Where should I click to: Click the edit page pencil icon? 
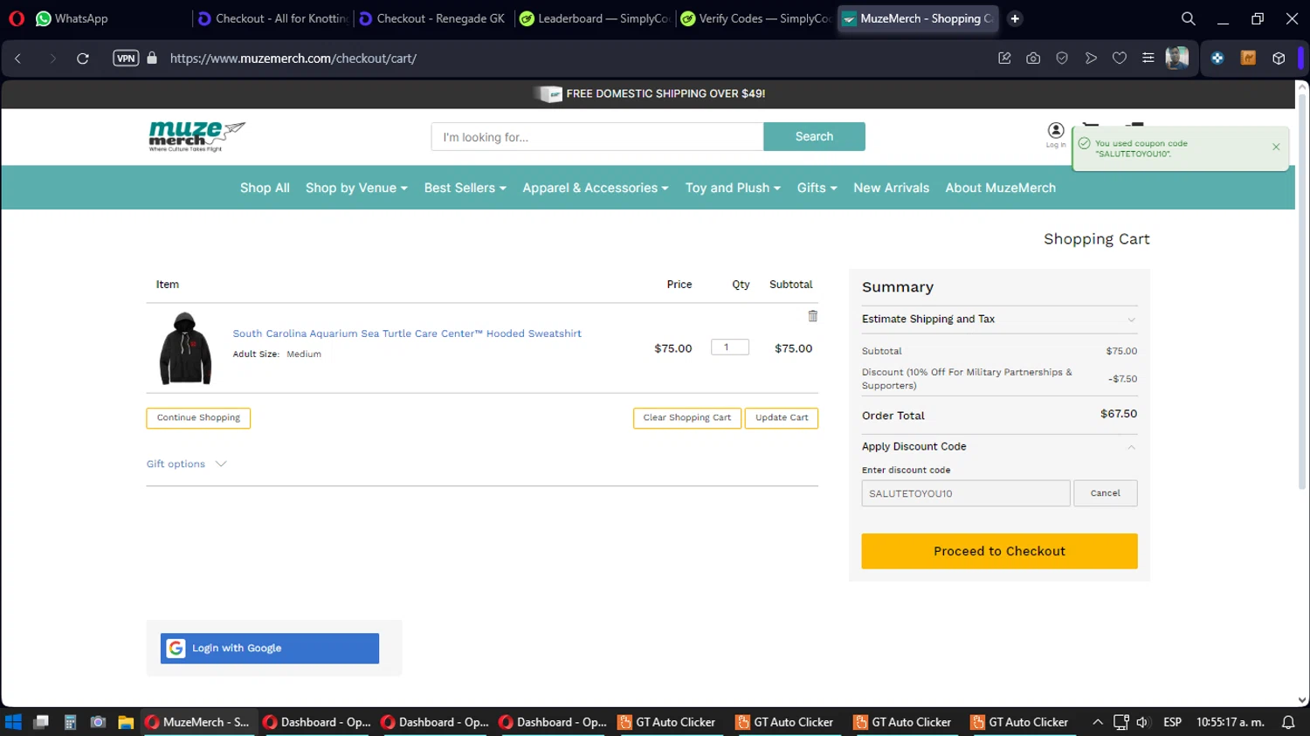coord(1004,58)
